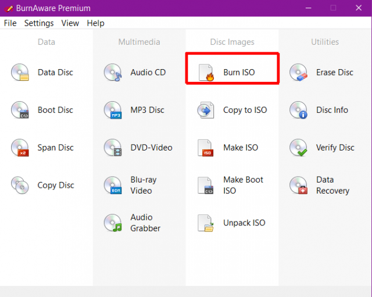Click the DVD-Video icon
This screenshot has width=372, height=297.
(x=113, y=148)
